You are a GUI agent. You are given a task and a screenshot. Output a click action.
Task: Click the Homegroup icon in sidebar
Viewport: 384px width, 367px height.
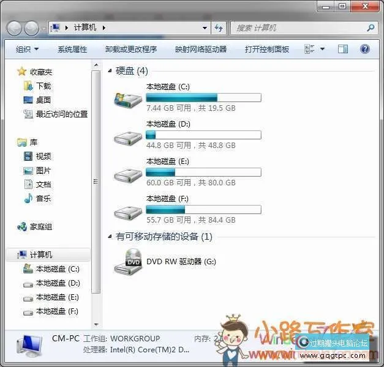pyautogui.click(x=22, y=226)
